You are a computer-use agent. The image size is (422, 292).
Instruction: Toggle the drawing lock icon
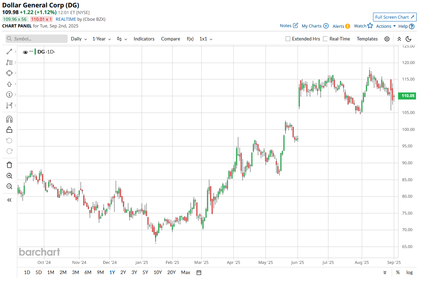tap(9, 130)
